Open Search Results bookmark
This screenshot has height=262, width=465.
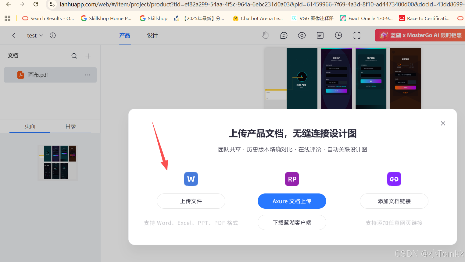48,18
